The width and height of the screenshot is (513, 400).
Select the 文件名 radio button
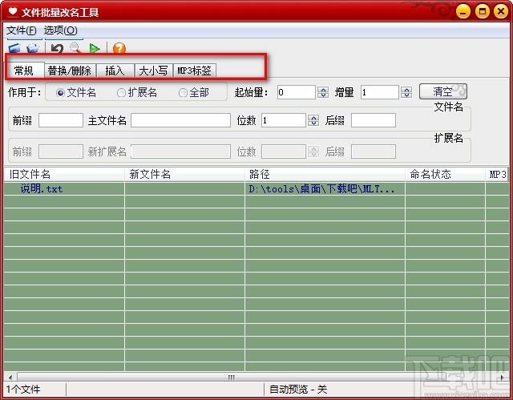click(61, 93)
